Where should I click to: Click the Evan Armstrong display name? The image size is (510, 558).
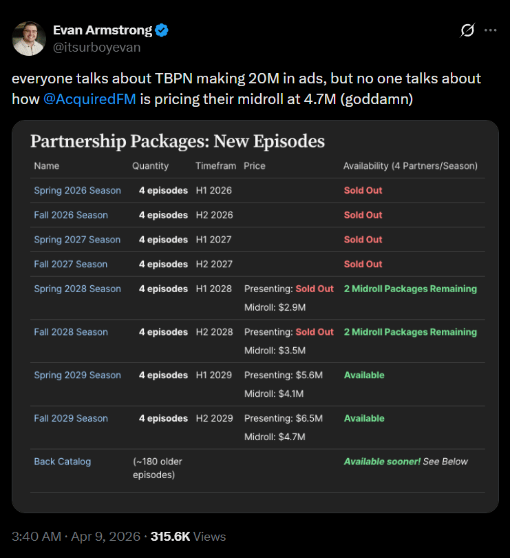[x=103, y=30]
